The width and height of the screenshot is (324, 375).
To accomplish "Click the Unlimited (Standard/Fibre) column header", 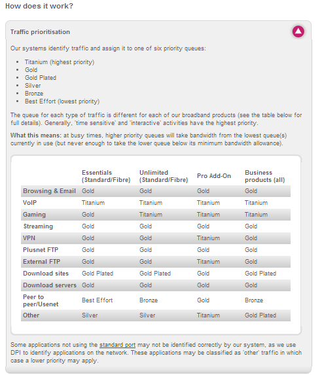I will pyautogui.click(x=164, y=176).
